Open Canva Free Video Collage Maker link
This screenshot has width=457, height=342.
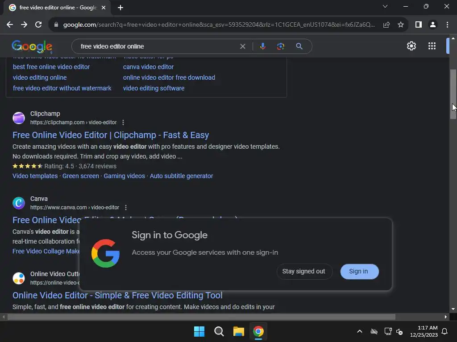46,251
